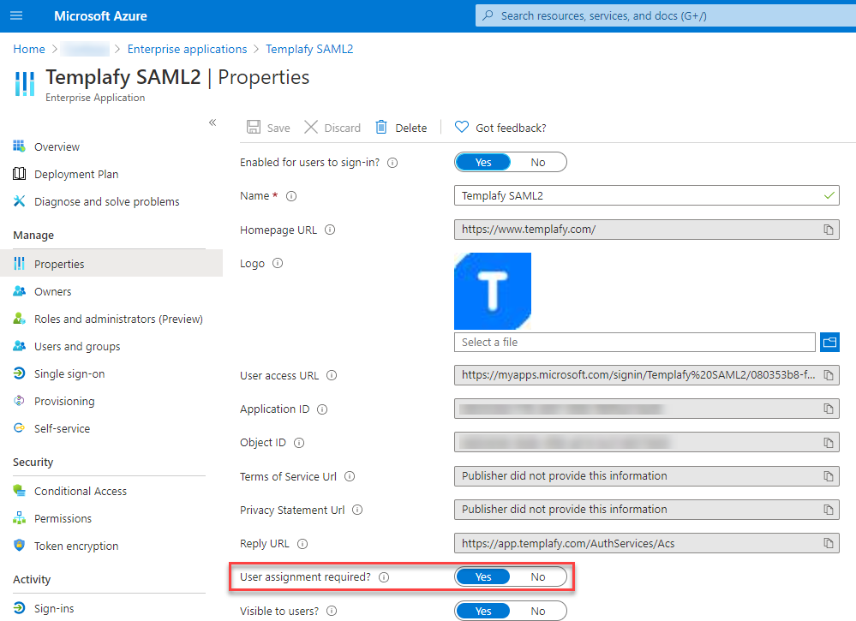856x621 pixels.
Task: Open Users and groups page
Action: (x=77, y=347)
